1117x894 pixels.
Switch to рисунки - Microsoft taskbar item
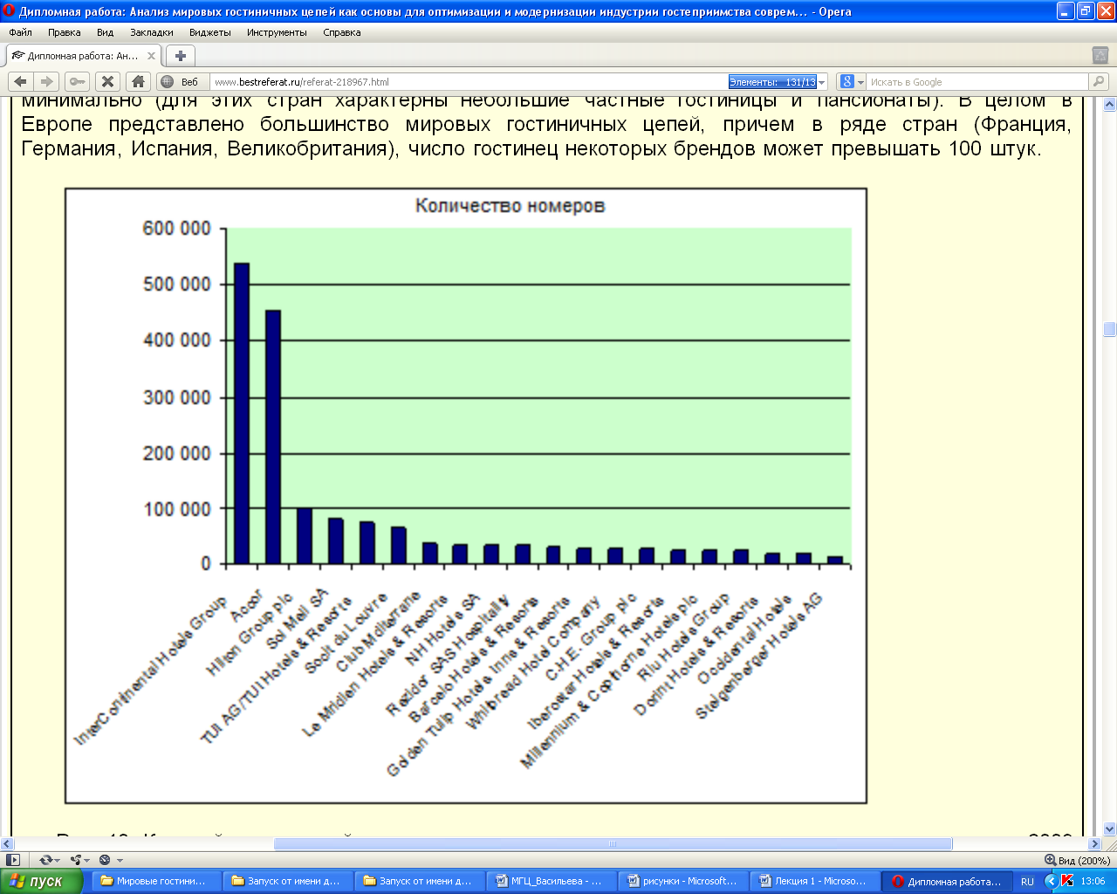[x=682, y=881]
